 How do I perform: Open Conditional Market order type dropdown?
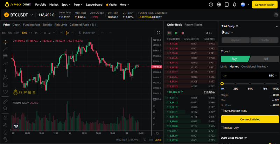(255, 67)
